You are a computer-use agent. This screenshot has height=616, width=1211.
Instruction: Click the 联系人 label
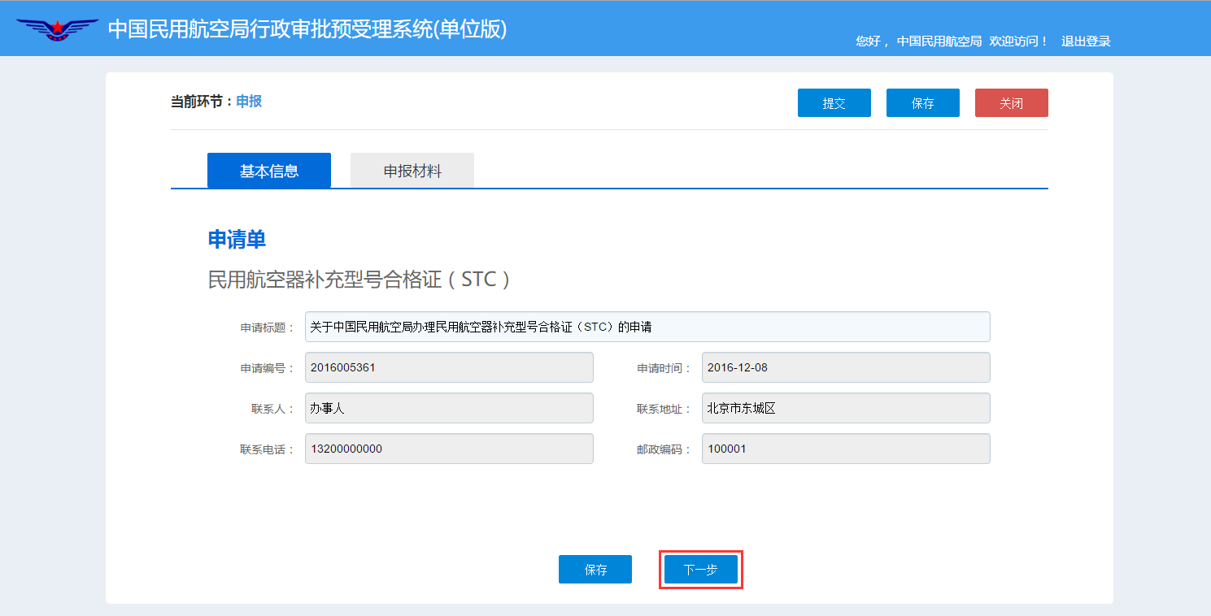273,409
